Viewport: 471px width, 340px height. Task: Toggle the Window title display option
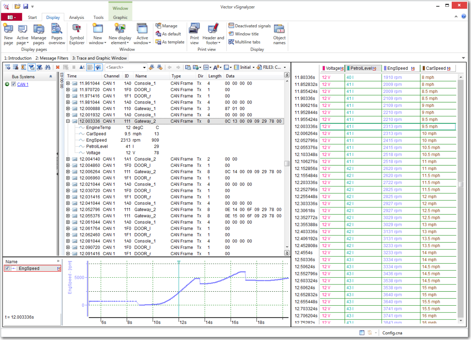click(x=243, y=34)
